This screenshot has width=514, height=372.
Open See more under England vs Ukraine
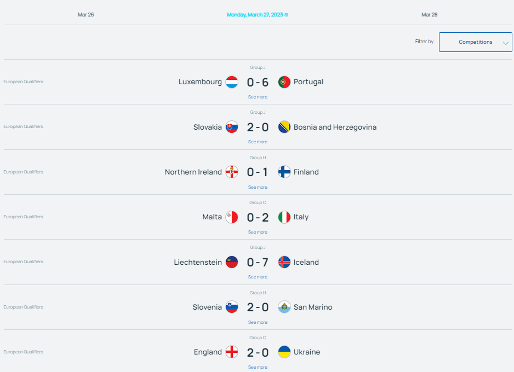pos(258,367)
